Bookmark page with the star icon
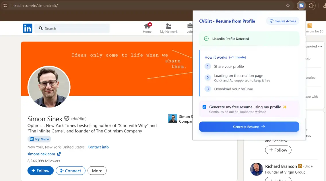The height and width of the screenshot is (181, 326). click(288, 5)
